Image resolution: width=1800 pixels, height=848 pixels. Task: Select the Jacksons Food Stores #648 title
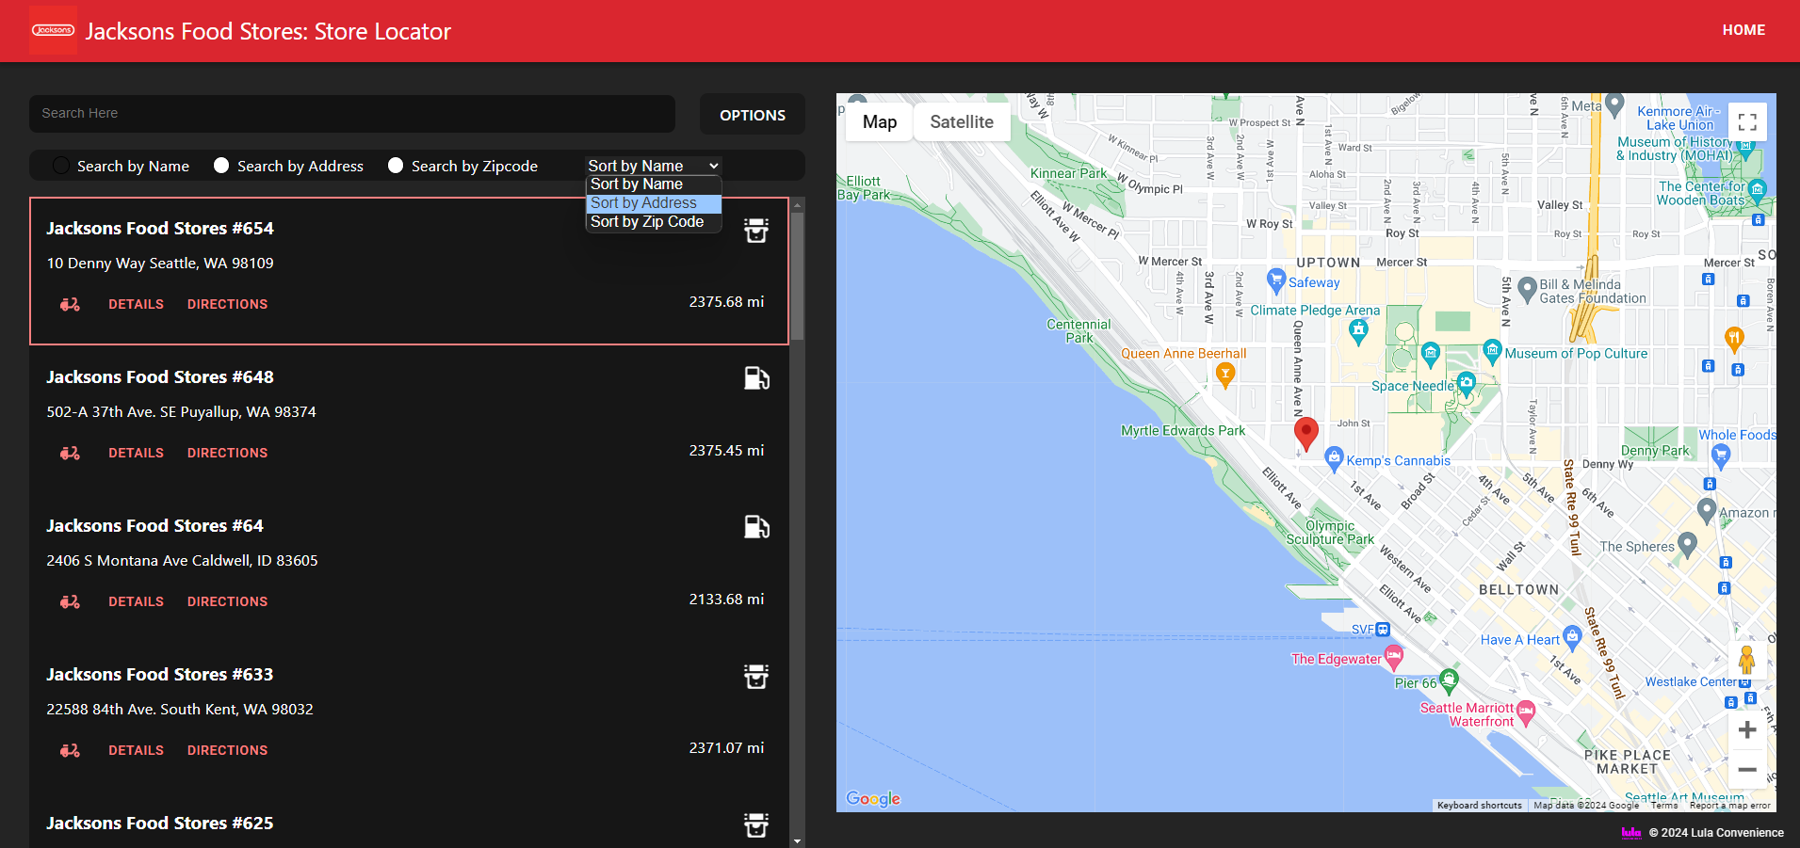pos(160,377)
